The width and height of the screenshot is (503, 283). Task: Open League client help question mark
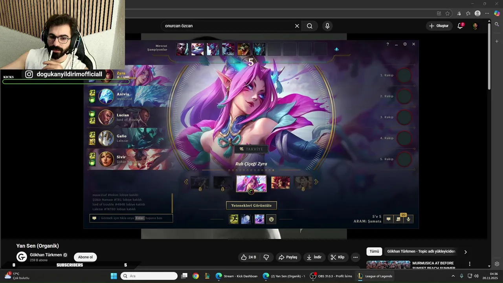point(387,44)
